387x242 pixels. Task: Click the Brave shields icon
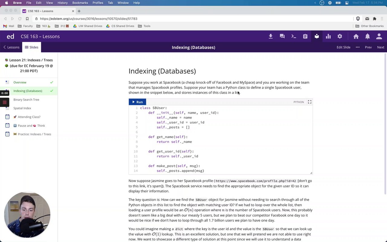point(358,19)
